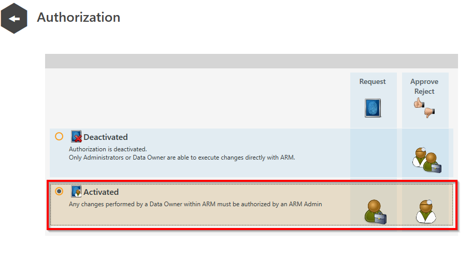Viewport: 472px width, 257px height.
Task: Click the Activated option's shield icon
Action: coord(77,192)
